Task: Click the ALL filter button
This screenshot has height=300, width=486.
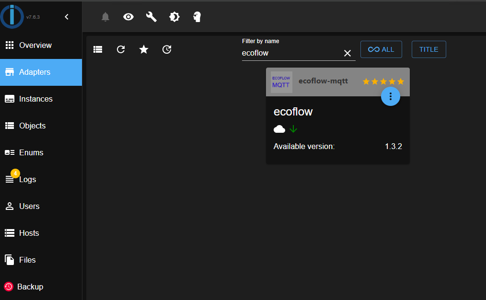Action: tap(381, 49)
